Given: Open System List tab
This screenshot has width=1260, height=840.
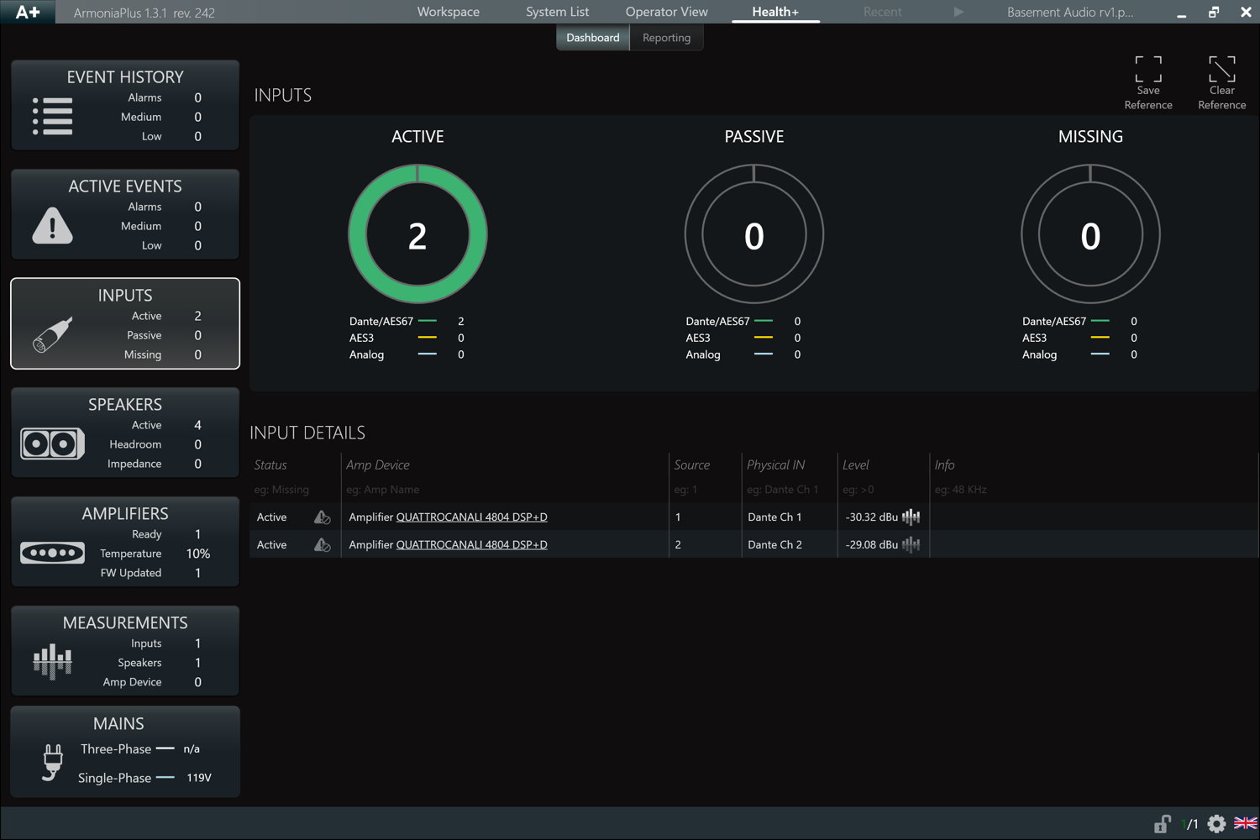Looking at the screenshot, I should (557, 12).
